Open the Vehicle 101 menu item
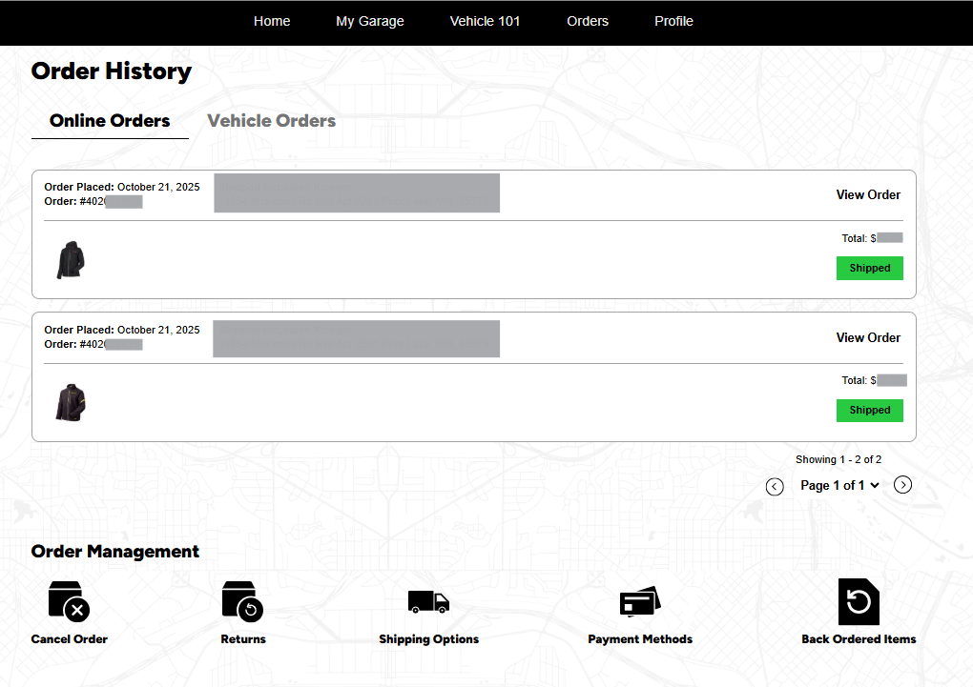This screenshot has width=973, height=687. (485, 21)
